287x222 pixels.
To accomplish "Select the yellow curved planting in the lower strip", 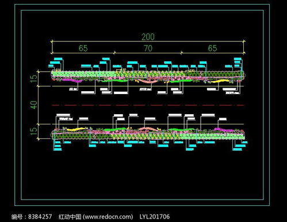I will pos(76,130).
